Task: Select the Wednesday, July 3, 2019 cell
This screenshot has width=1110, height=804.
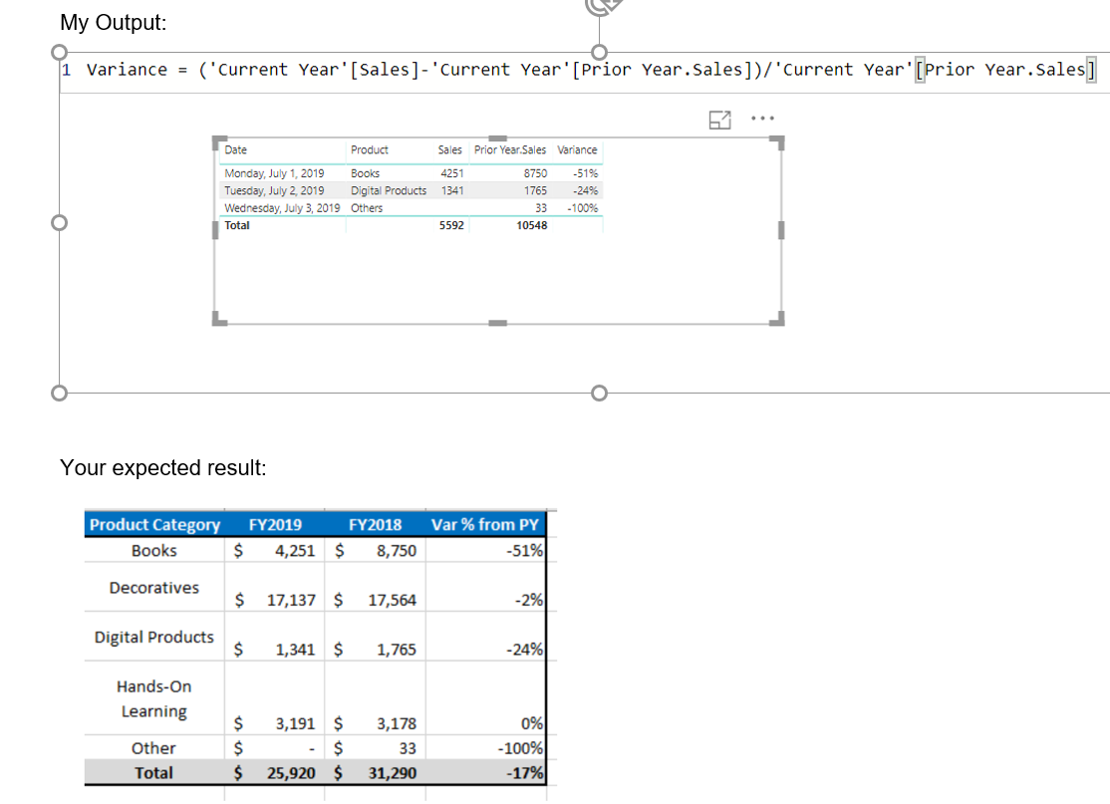Action: coord(282,208)
